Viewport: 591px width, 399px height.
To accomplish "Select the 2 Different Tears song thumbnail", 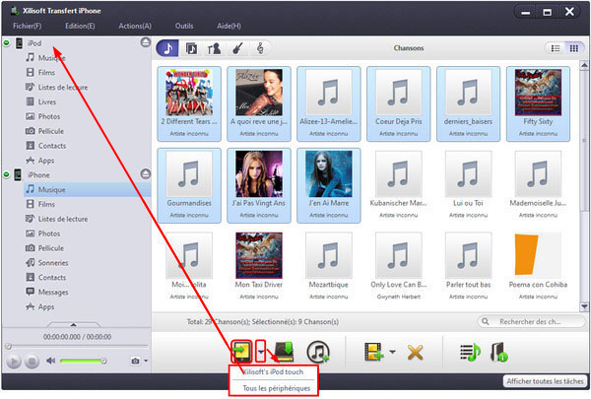I will click(189, 103).
